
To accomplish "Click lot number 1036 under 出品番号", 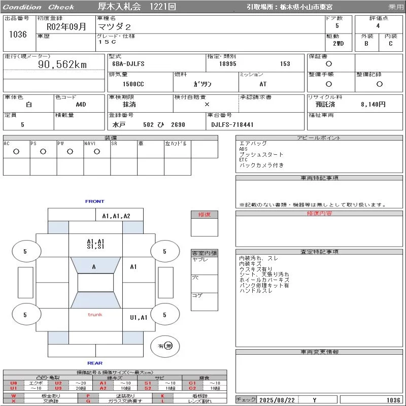I will coord(18,34).
